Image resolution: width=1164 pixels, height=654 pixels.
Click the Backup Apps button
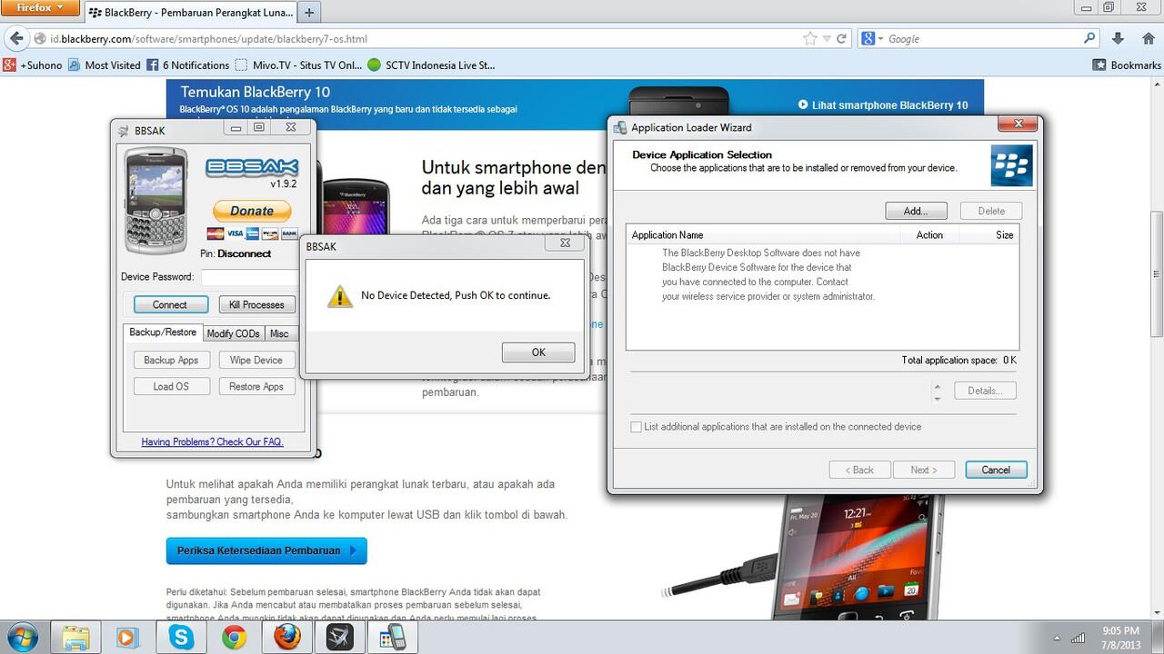(171, 361)
